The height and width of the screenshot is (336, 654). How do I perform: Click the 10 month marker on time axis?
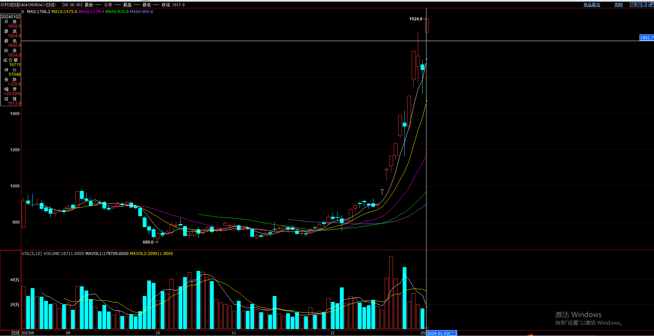pos(158,333)
